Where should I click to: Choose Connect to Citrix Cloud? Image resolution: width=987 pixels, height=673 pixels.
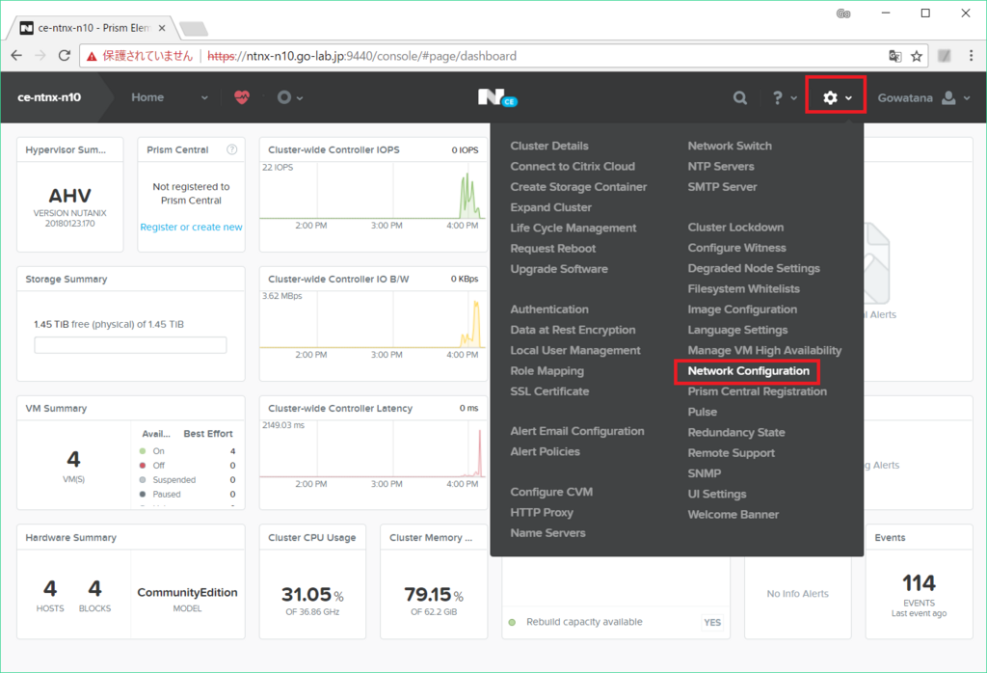(x=573, y=166)
